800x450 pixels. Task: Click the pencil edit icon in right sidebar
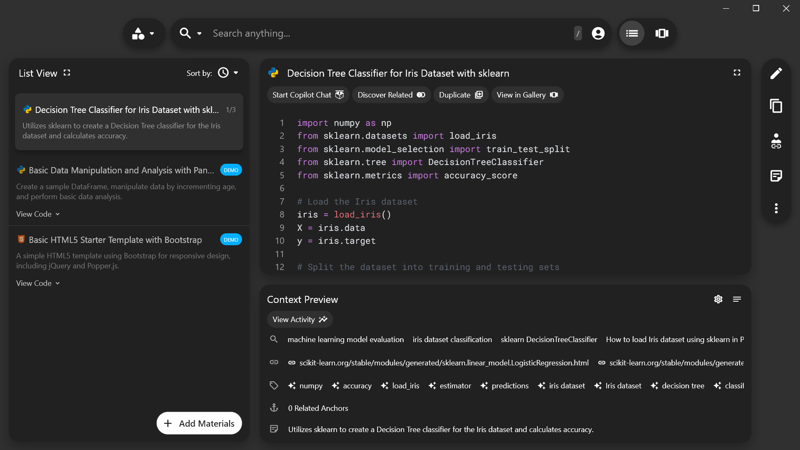point(776,73)
